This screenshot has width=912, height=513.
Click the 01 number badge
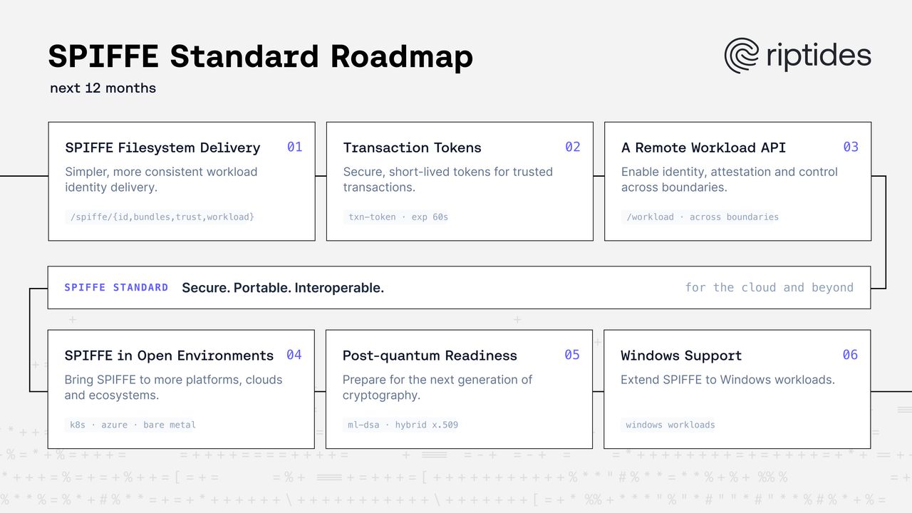295,147
